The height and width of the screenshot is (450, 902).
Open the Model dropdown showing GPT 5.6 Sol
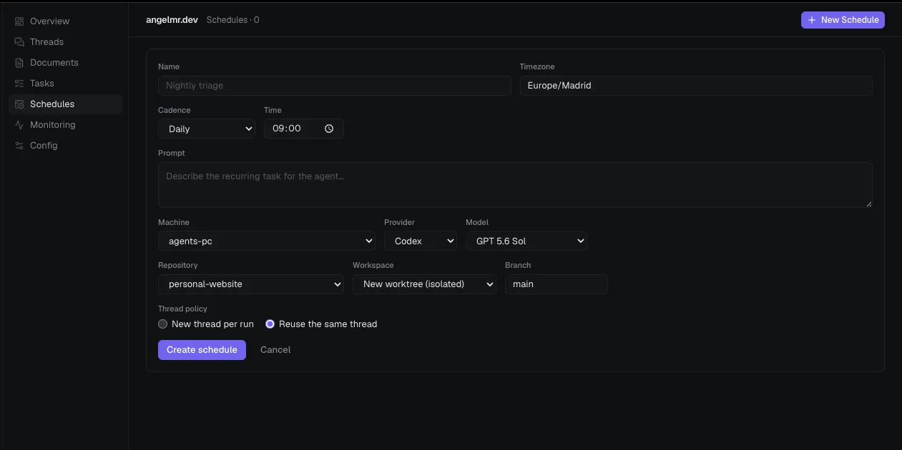526,241
